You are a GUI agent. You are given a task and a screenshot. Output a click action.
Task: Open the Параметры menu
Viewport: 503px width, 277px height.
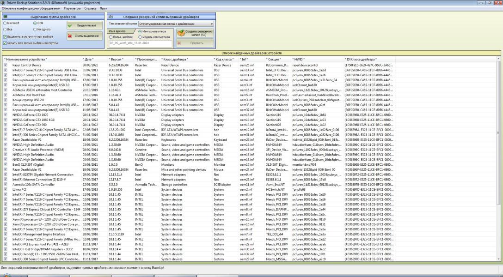pos(72,8)
